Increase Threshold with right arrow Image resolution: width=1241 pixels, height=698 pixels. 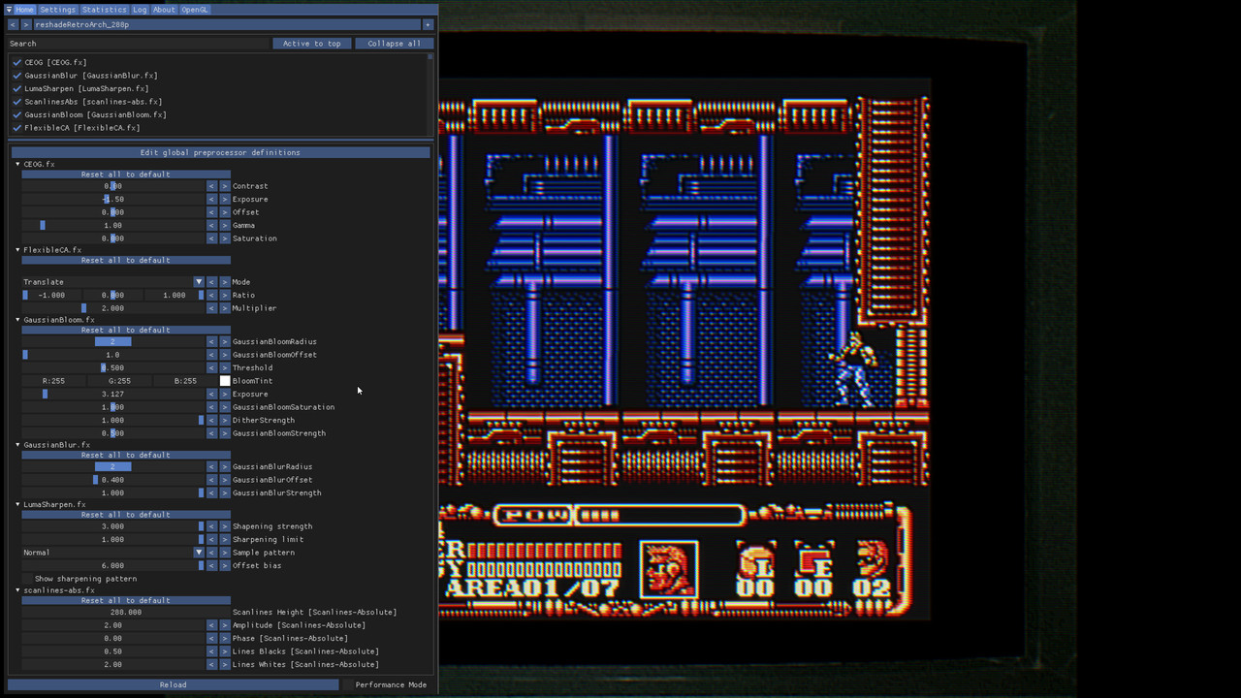(225, 368)
